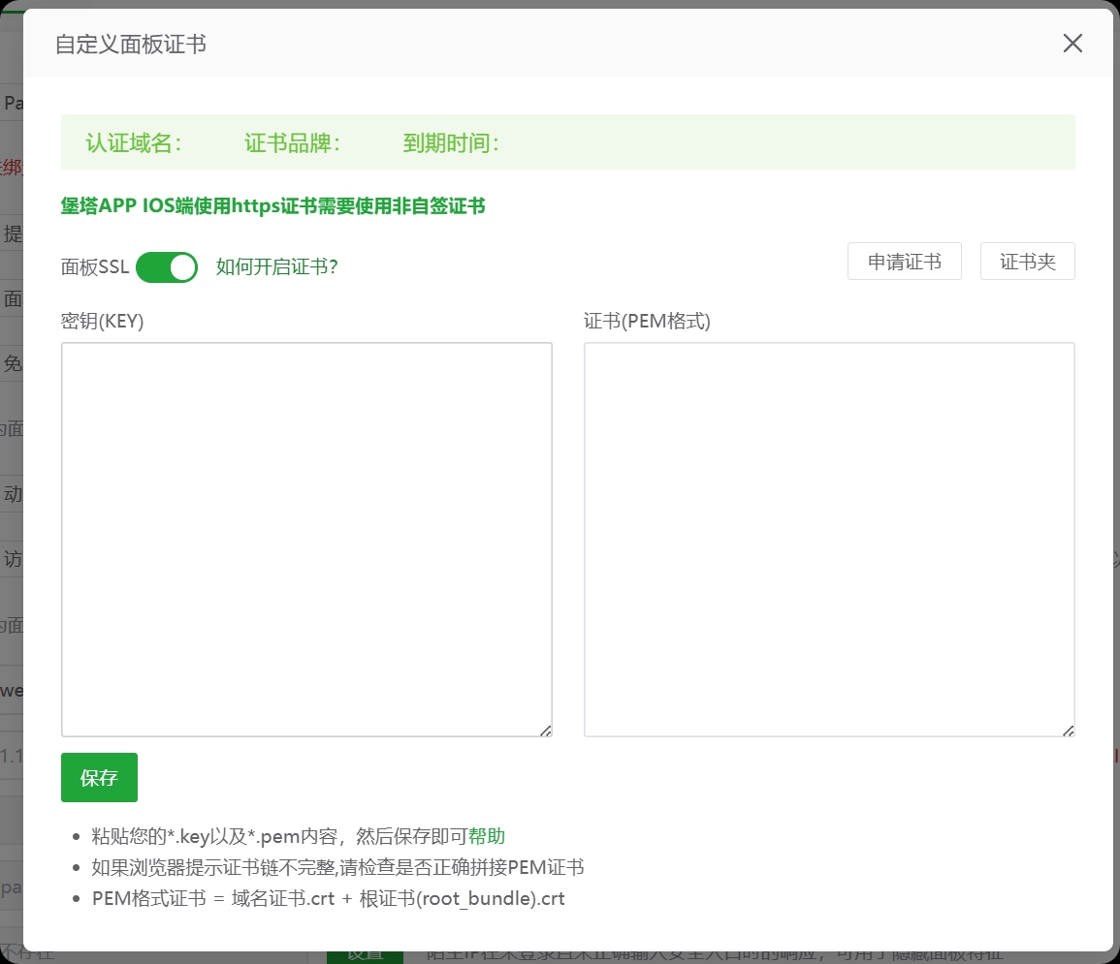Click the 面板SSL label text
This screenshot has height=964, width=1120.
coord(94,267)
